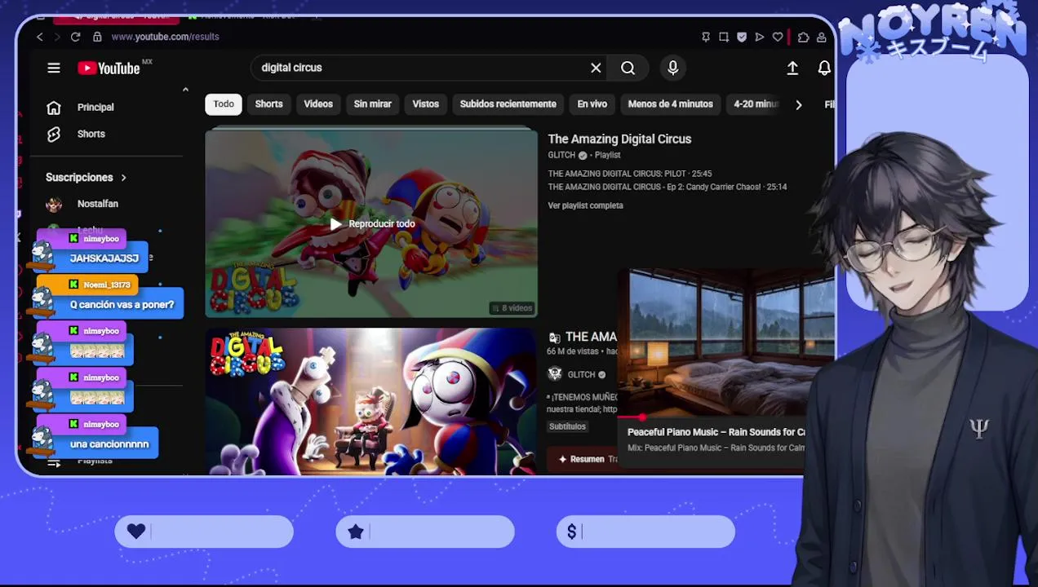Image resolution: width=1038 pixels, height=587 pixels.
Task: Collapse sidebar with the small up caret
Action: click(185, 90)
